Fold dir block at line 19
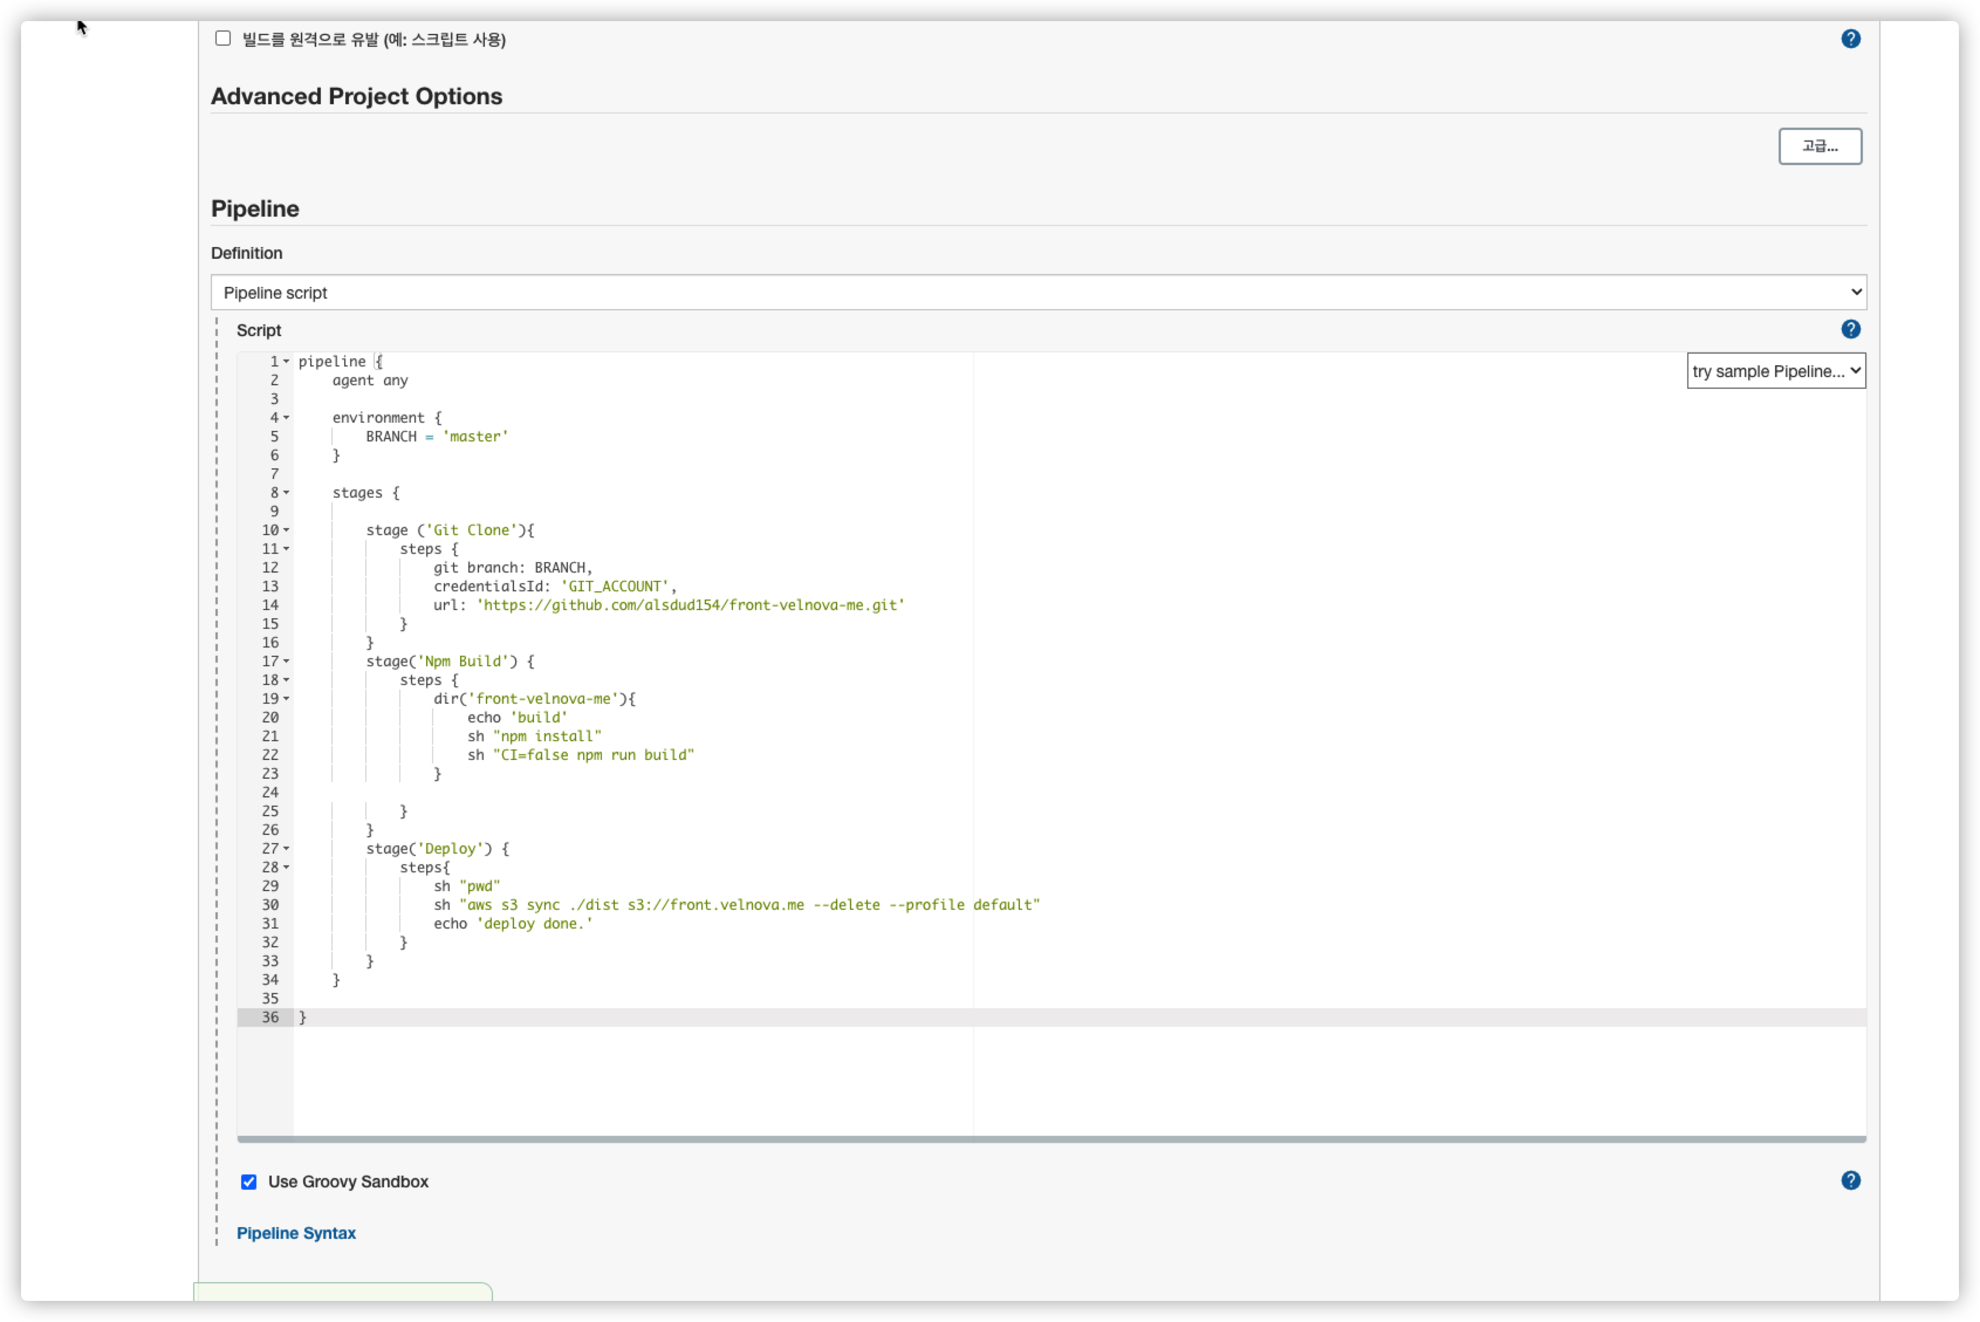This screenshot has width=1980, height=1322. [287, 699]
